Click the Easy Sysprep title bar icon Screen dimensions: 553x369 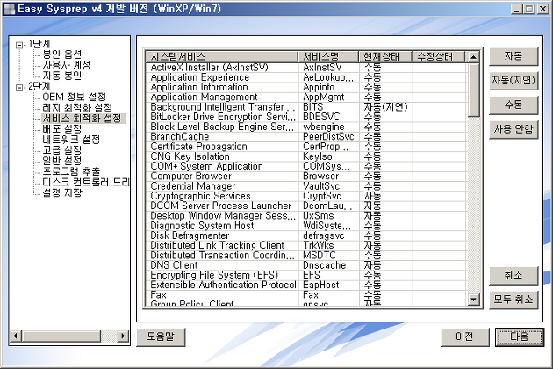tap(10, 9)
